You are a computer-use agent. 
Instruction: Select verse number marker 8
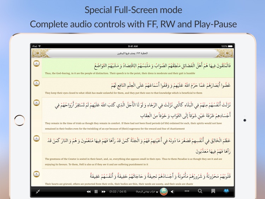tap(36, 138)
